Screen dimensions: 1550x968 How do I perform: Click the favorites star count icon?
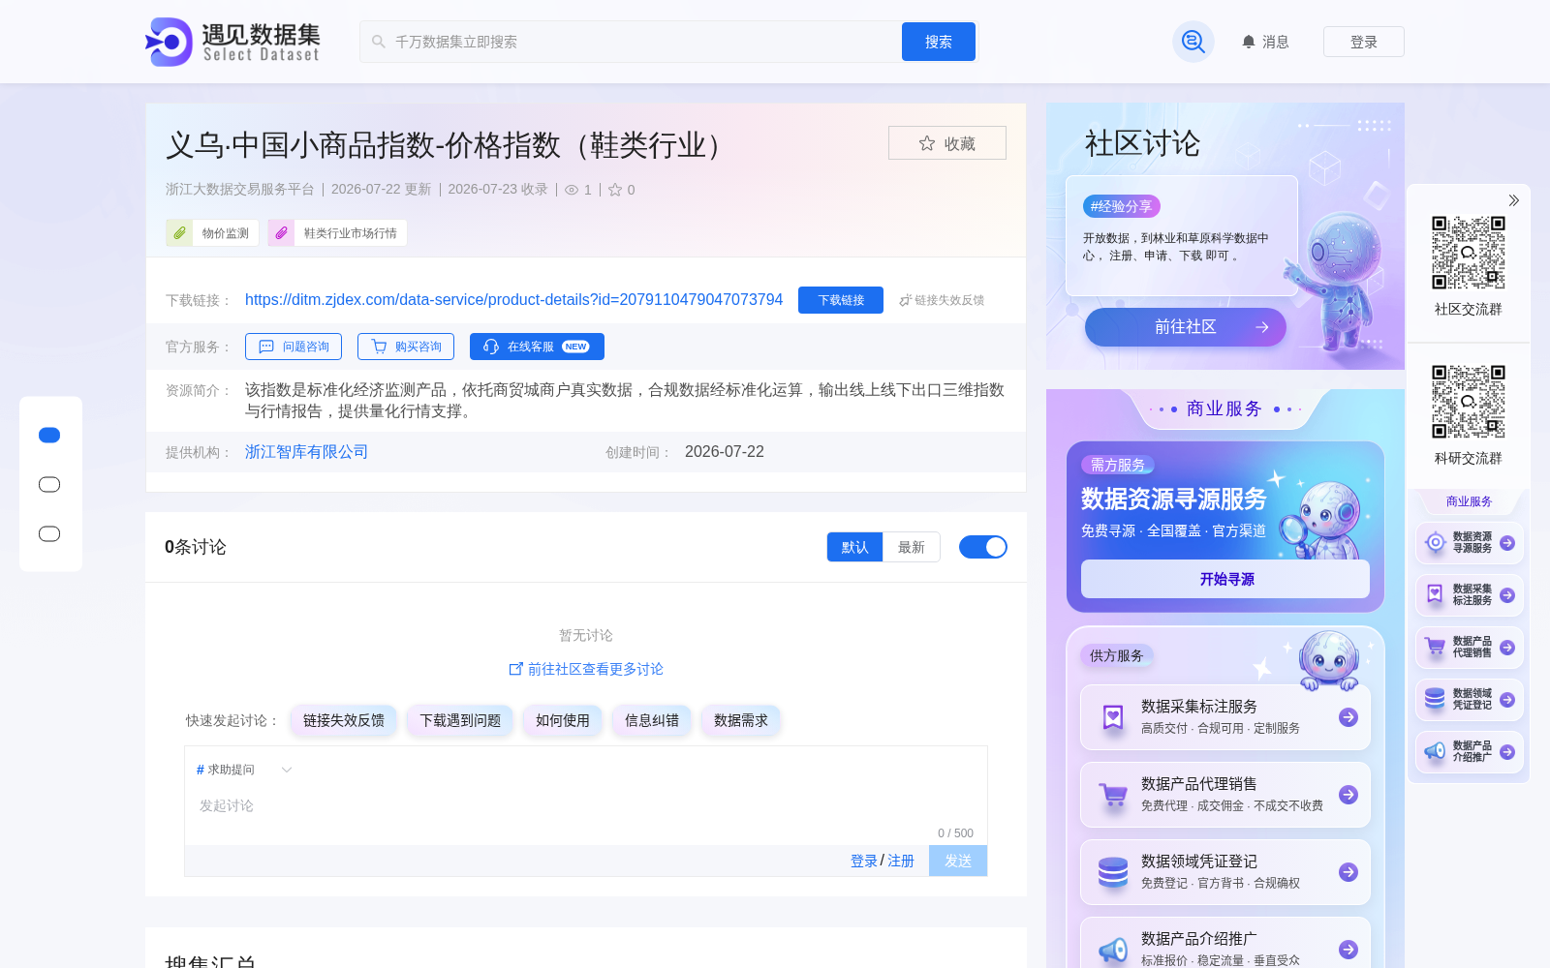615,190
